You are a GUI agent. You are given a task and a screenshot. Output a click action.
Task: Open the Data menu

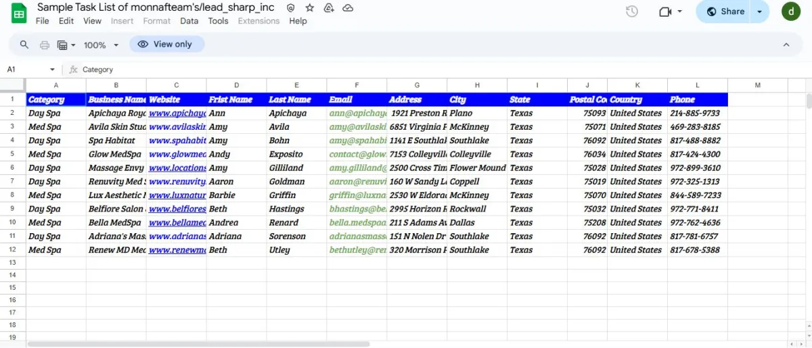(189, 21)
